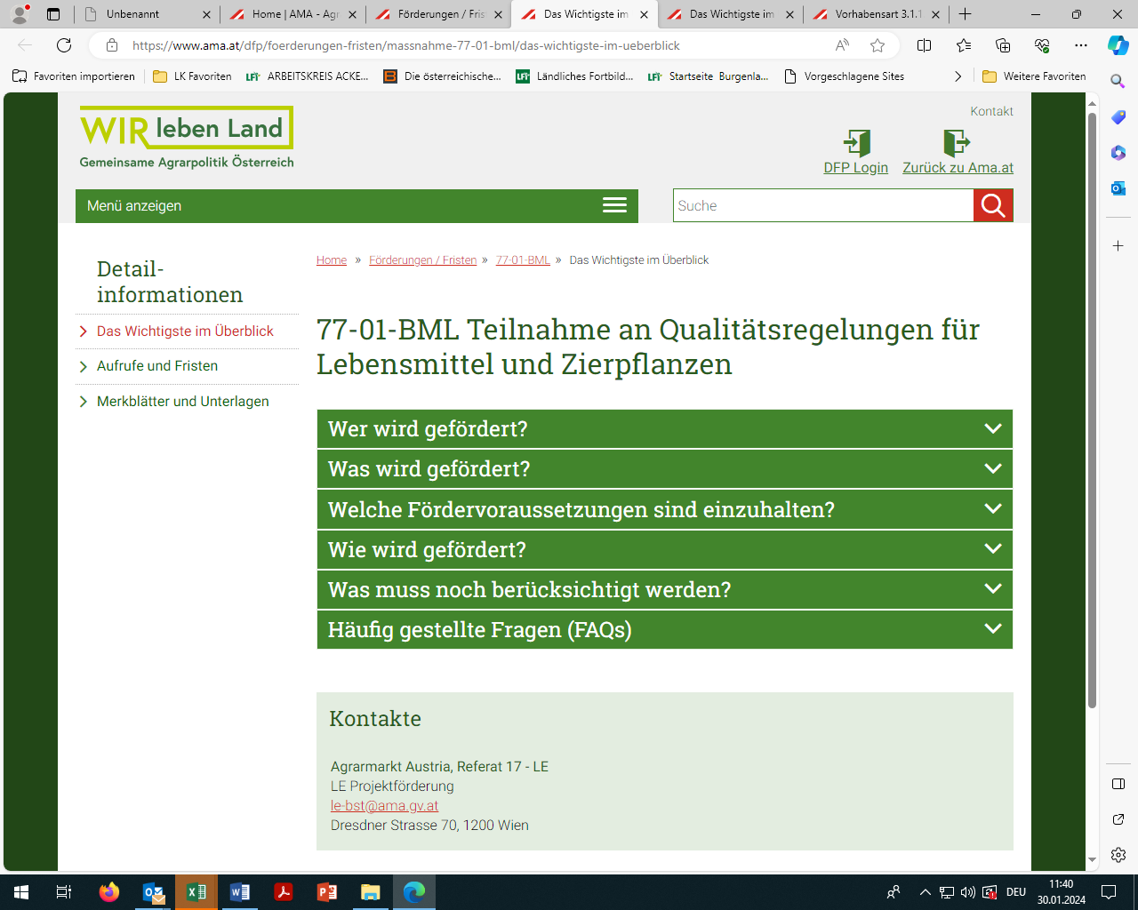
Task: Open 'Aufrufe und Fristen' sidebar item
Action: click(157, 366)
